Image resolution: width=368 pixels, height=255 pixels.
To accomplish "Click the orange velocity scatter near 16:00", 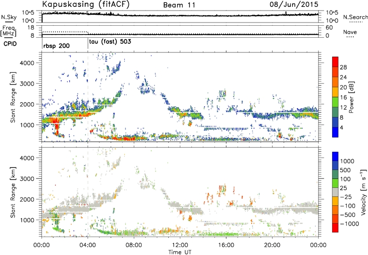I will [221, 189].
